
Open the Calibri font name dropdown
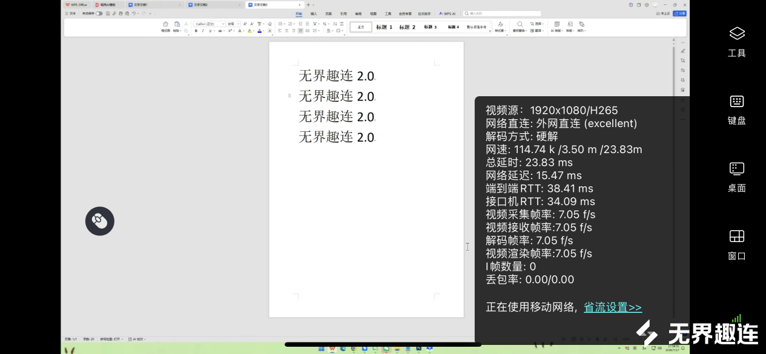click(210, 24)
